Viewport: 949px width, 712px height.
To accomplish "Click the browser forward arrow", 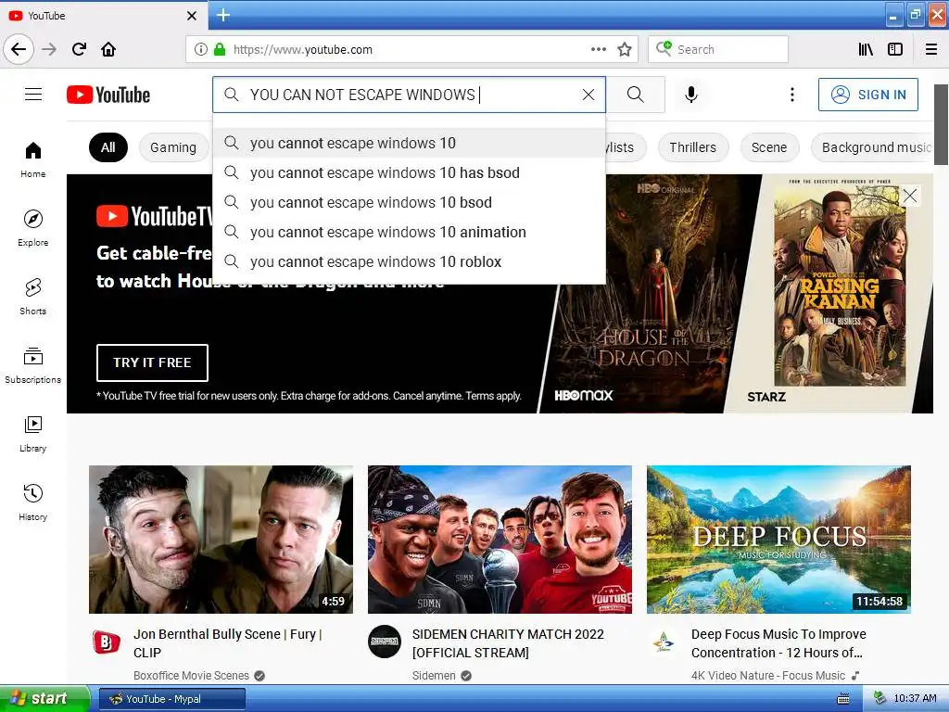I will (x=49, y=49).
